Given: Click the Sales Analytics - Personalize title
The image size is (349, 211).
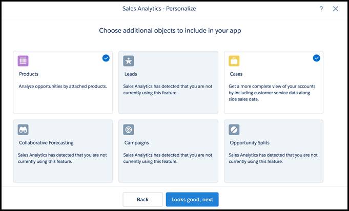Looking at the screenshot, I should coord(159,9).
